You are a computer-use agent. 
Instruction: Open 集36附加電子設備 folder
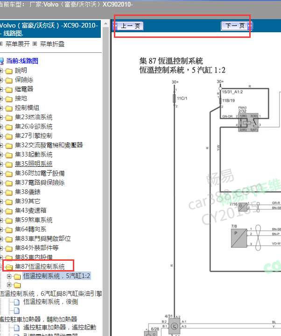point(40,173)
